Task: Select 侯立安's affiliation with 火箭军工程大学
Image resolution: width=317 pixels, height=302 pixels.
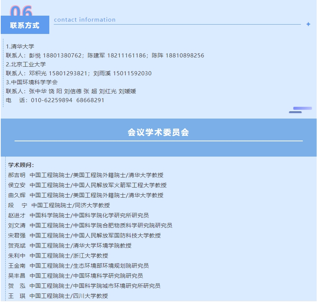Action: [x=120, y=185]
